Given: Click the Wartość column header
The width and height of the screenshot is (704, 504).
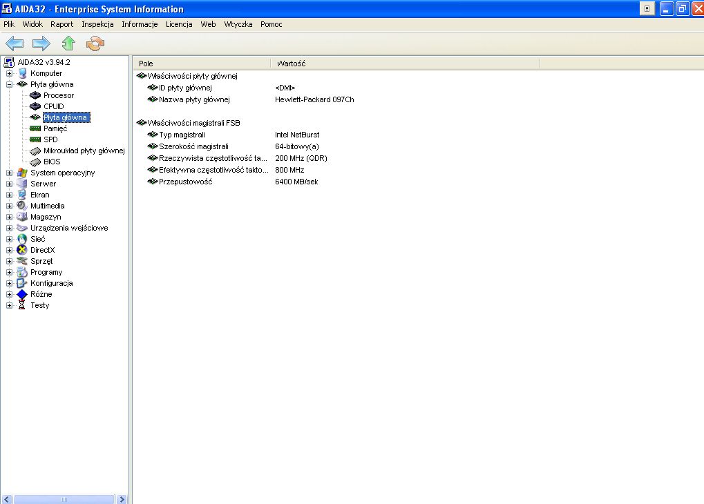Looking at the screenshot, I should click(404, 64).
